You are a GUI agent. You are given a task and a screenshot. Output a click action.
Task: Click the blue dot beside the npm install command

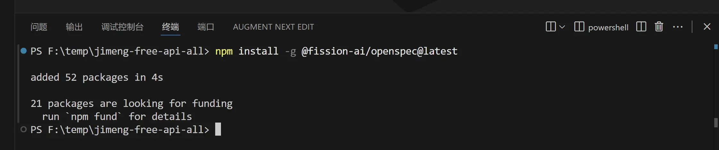click(x=23, y=51)
